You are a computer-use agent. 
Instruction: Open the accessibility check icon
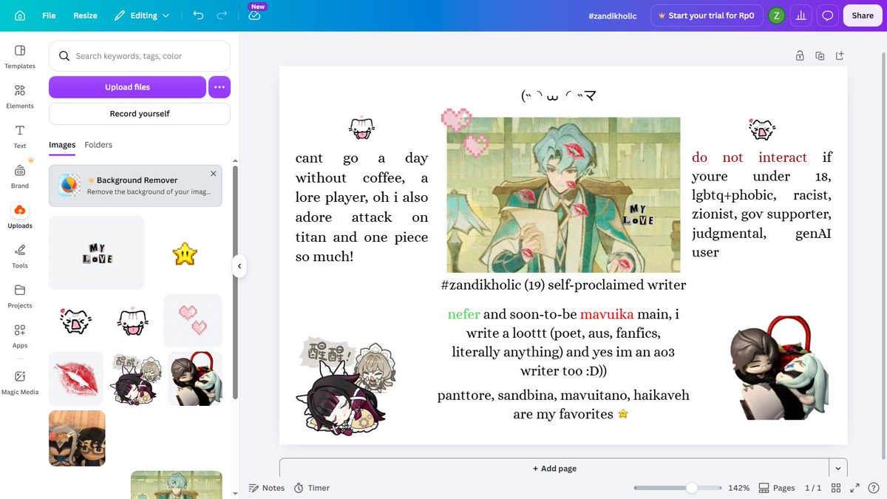coord(873,488)
